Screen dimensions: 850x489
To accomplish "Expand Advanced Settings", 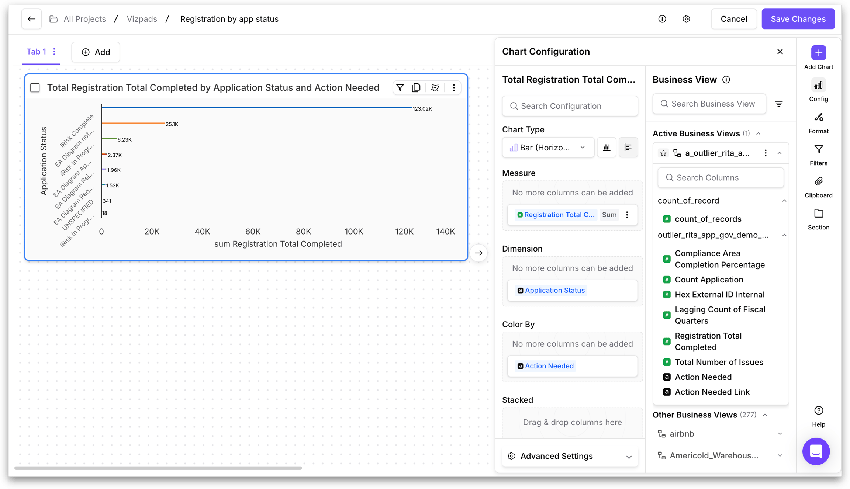I will click(x=570, y=456).
